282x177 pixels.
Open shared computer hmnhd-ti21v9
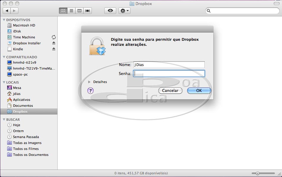pos(29,62)
